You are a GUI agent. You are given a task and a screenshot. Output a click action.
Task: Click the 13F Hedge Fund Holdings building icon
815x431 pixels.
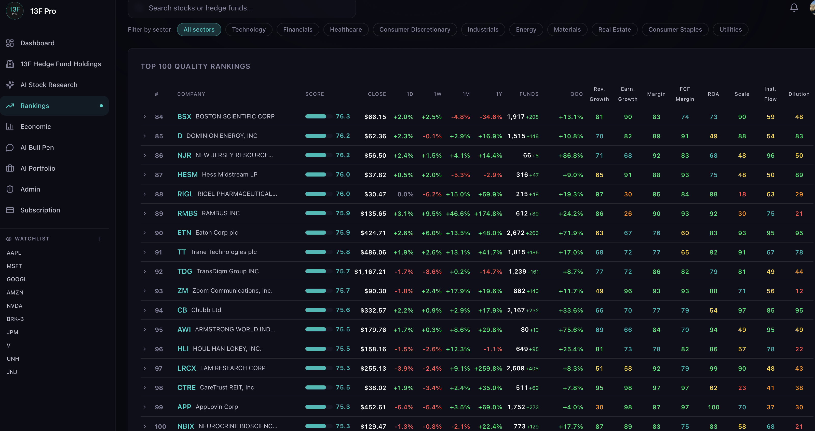coord(10,64)
